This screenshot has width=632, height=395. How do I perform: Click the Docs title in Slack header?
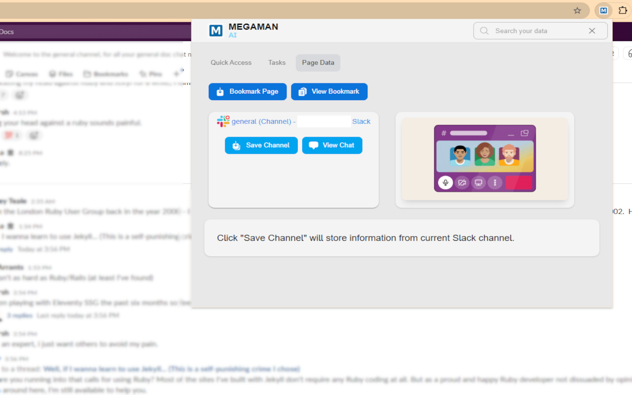point(7,32)
